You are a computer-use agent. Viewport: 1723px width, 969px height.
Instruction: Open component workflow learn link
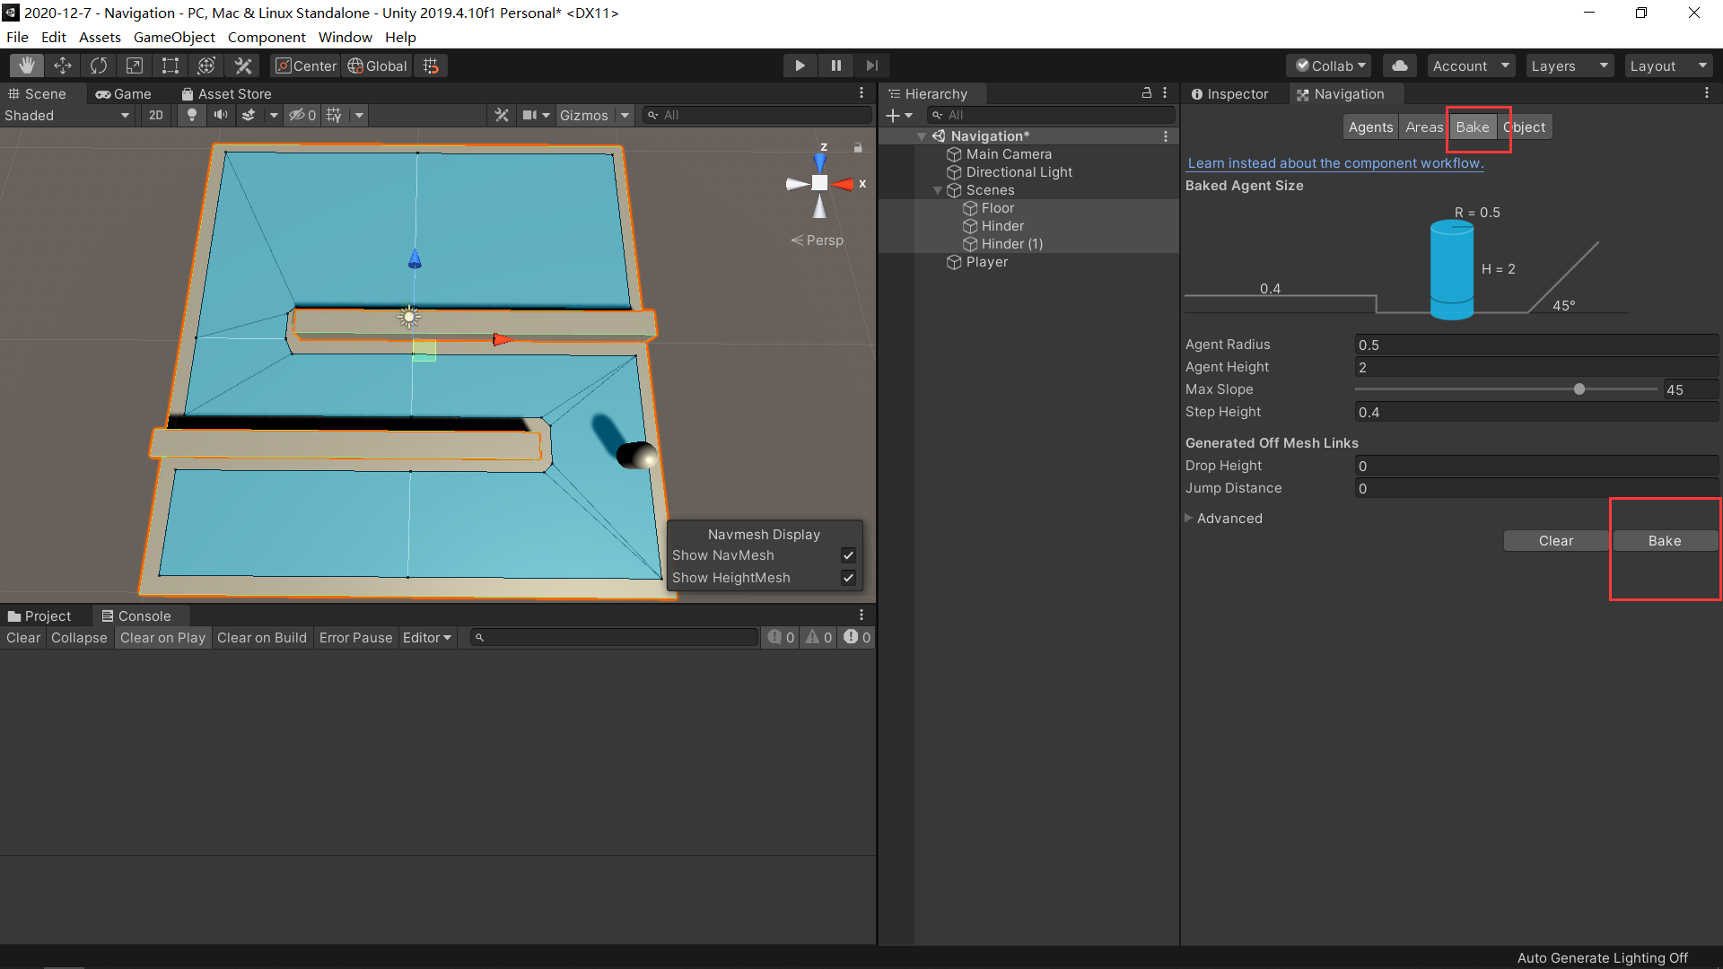click(1334, 162)
